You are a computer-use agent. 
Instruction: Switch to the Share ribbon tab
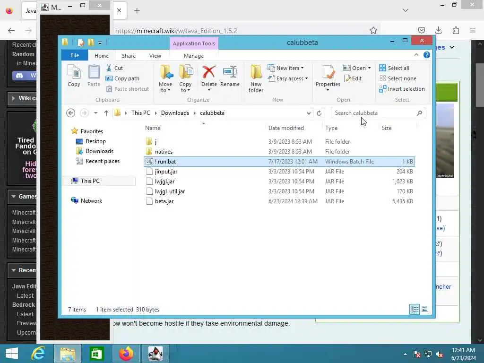[129, 56]
